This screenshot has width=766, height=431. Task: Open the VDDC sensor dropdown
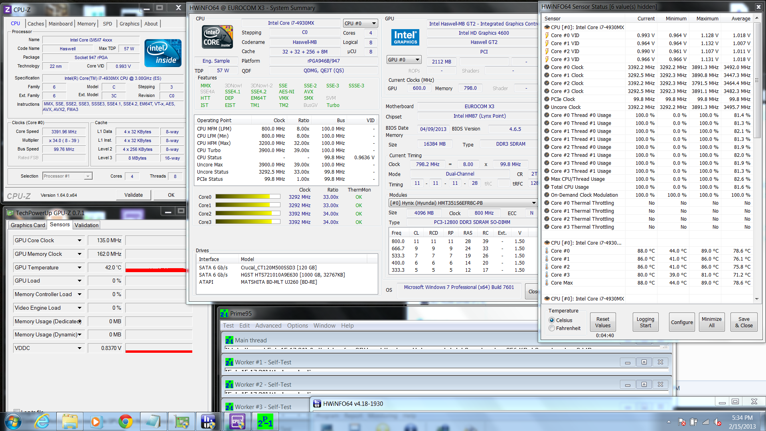[x=79, y=348]
